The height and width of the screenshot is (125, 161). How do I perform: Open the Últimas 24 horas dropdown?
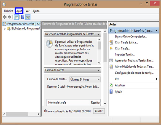pyautogui.click(x=85, y=79)
